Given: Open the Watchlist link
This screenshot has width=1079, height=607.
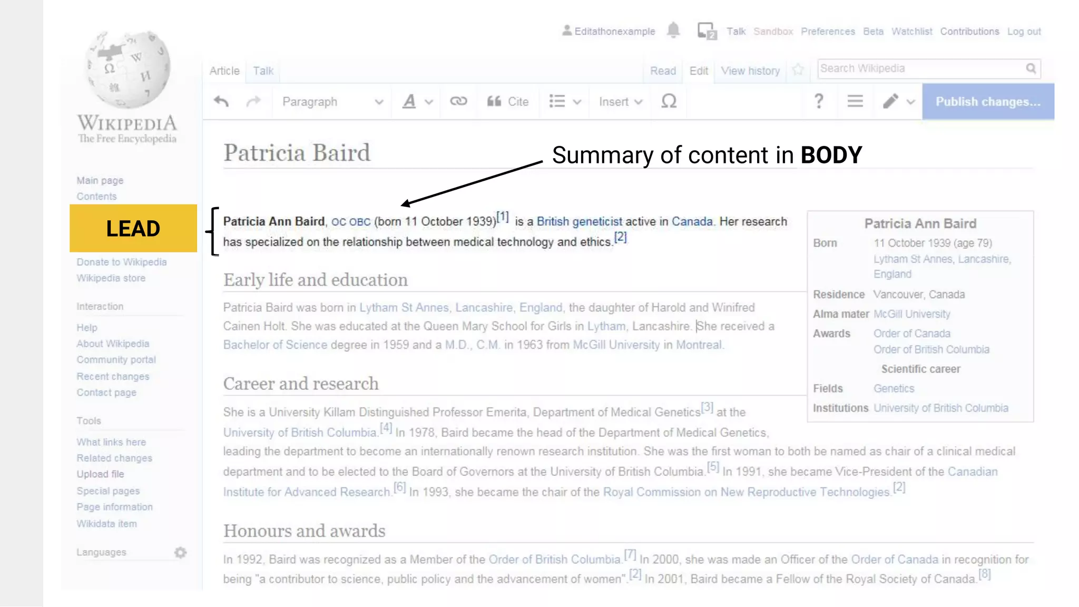Looking at the screenshot, I should coord(911,31).
